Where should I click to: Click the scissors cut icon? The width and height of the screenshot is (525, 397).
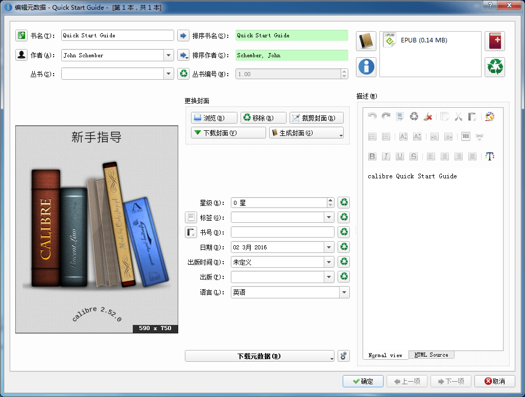point(459,116)
